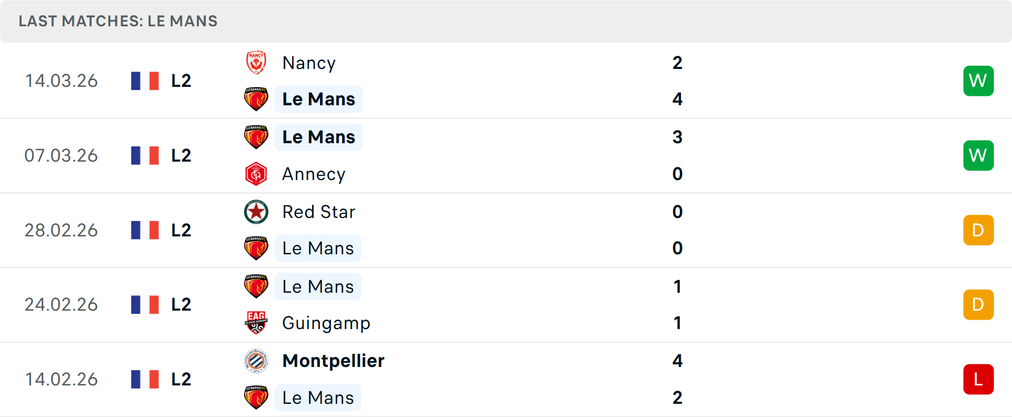
Task: Open the match dated 28.02.26
Action: click(506, 230)
